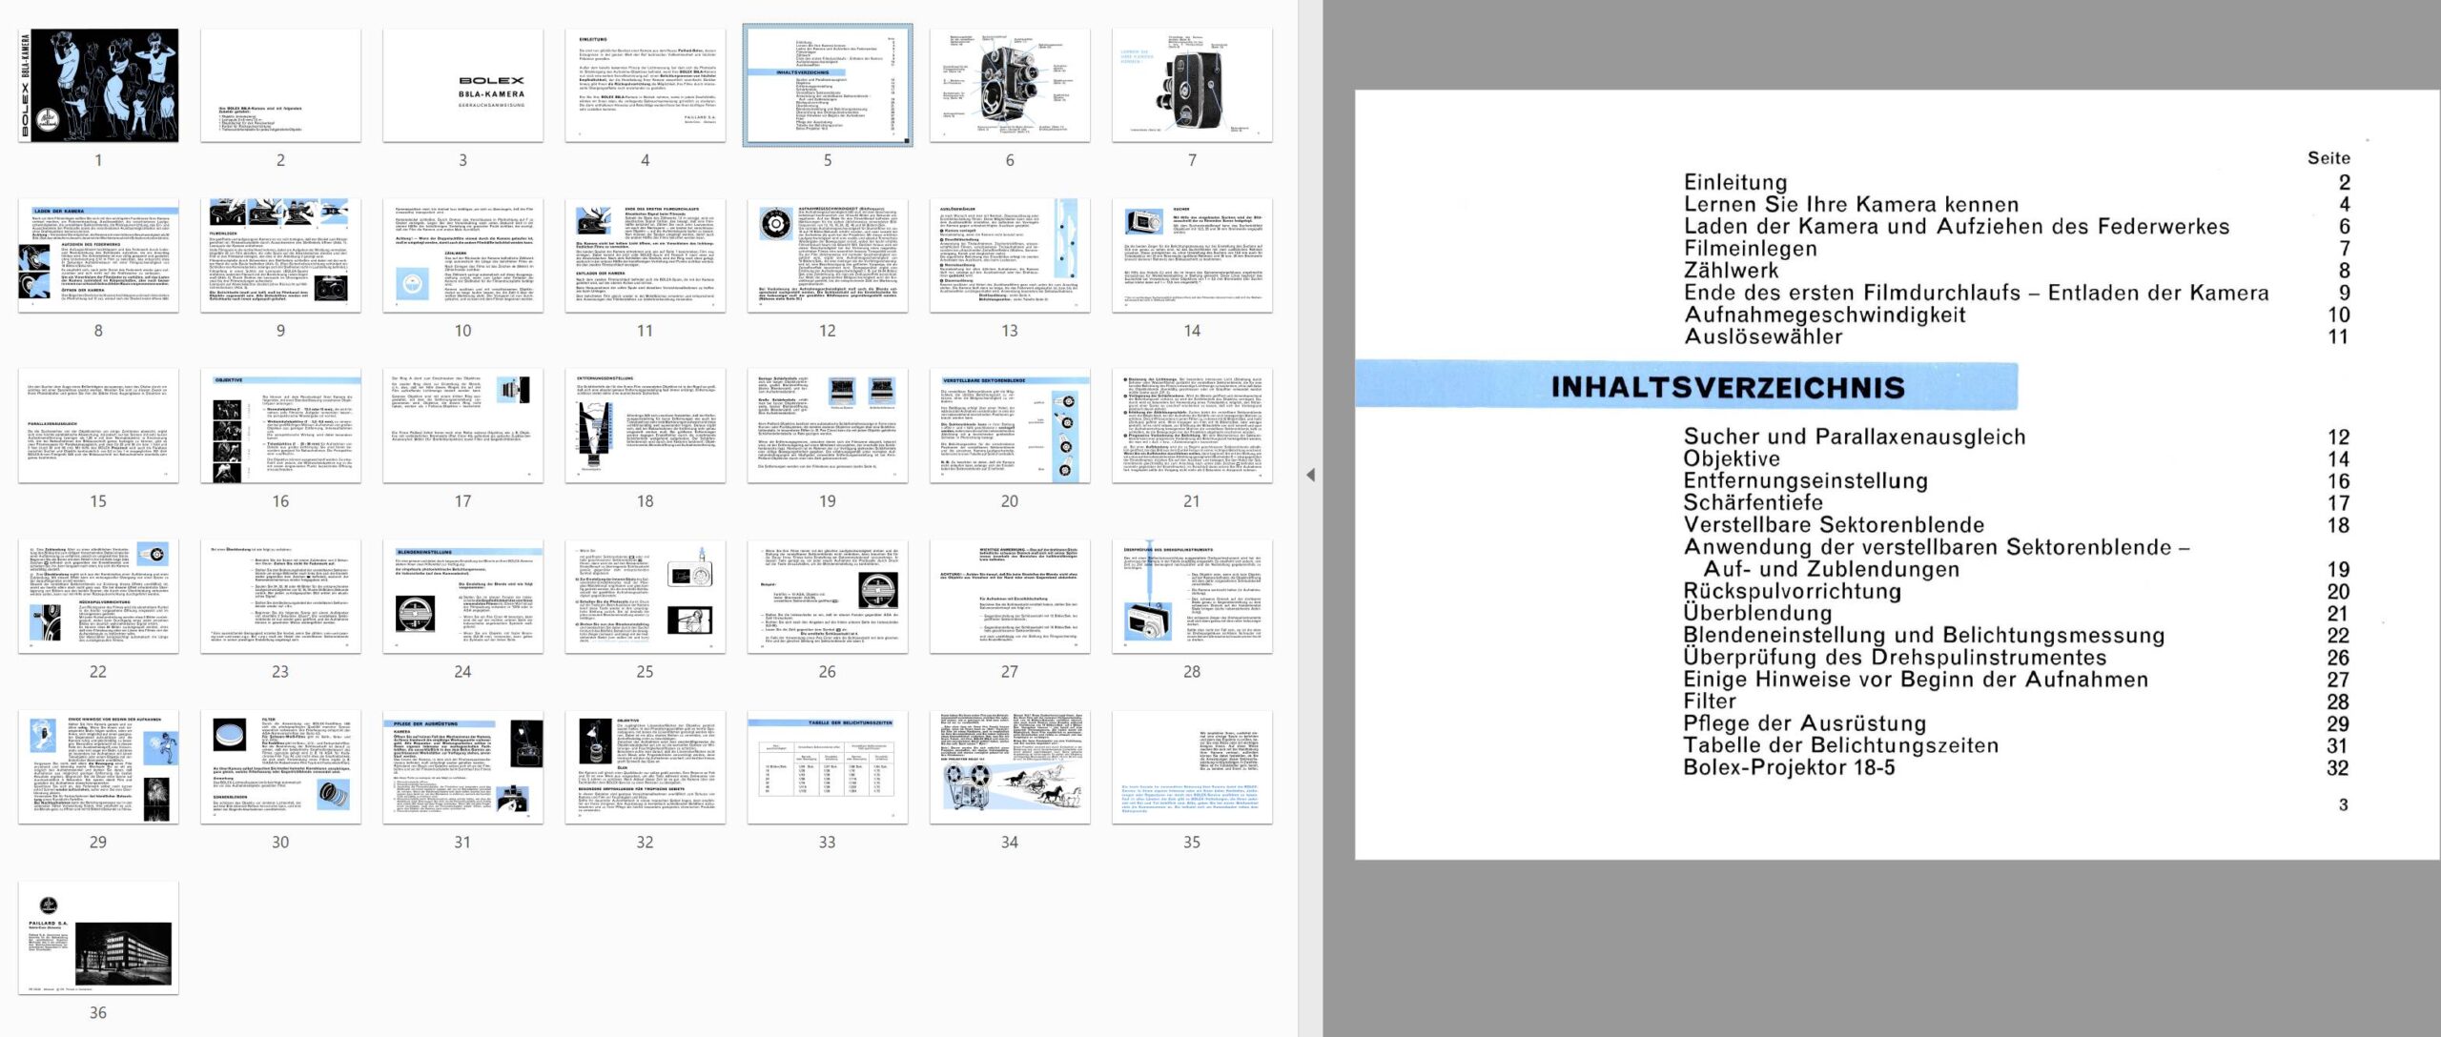Collapse the thumbnail panel using the divider arrow
Screen dimensions: 2441x1037
coord(1310,474)
